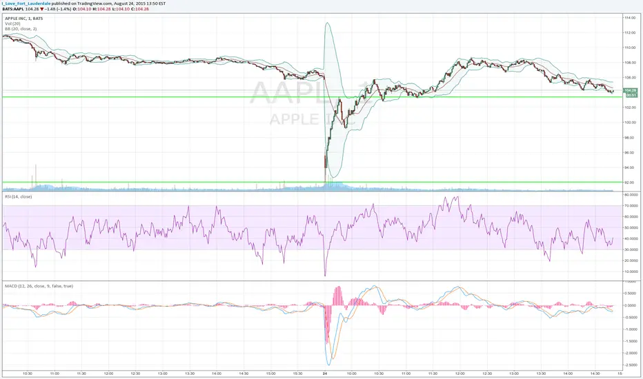Viewport: 643px width, 379px height.
Task: Select the upper green horizontal support line
Action: pyautogui.click(x=312, y=96)
